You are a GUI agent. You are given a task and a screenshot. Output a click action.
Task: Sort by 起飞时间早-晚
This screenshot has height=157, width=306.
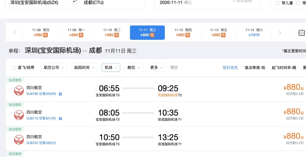(x=284, y=68)
